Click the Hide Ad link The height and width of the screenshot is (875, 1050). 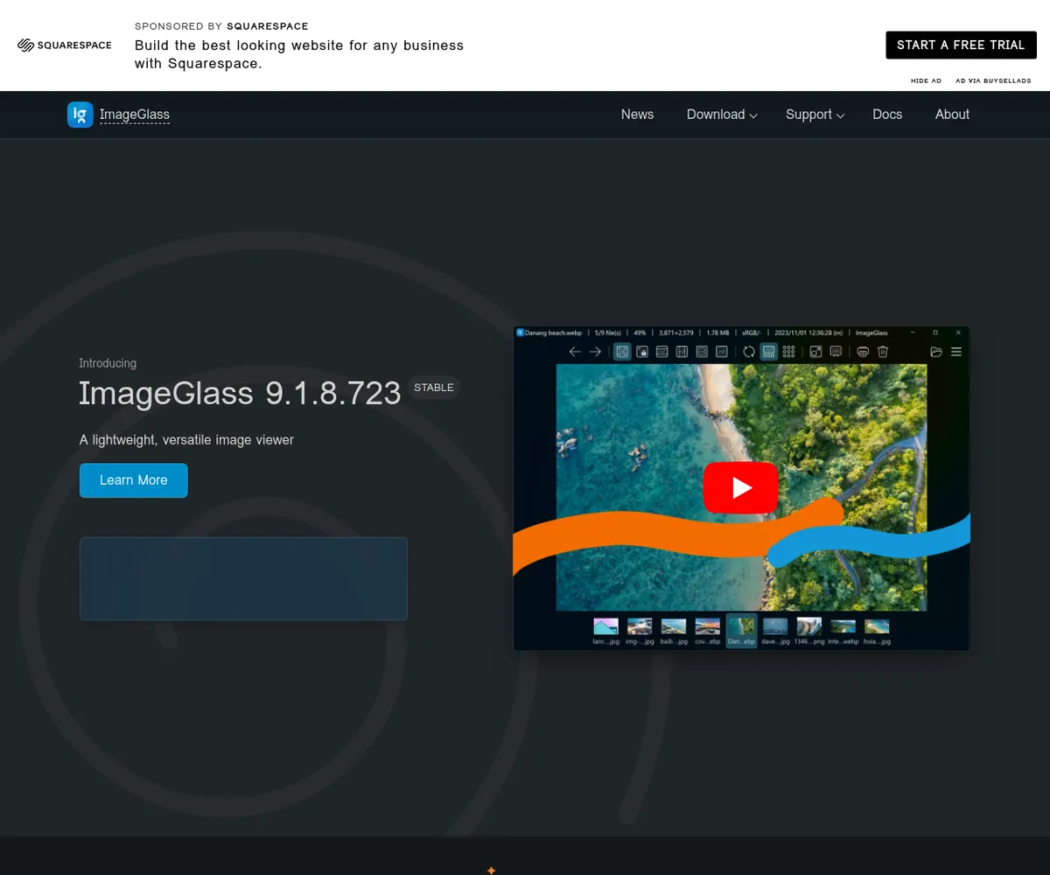click(x=926, y=80)
